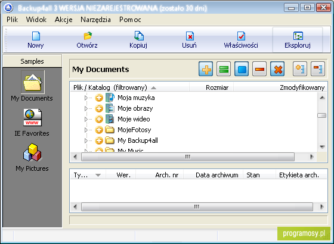Select the Moje obrazy folder name
Image resolution: width=334 pixels, height=244 pixels.
(135, 108)
